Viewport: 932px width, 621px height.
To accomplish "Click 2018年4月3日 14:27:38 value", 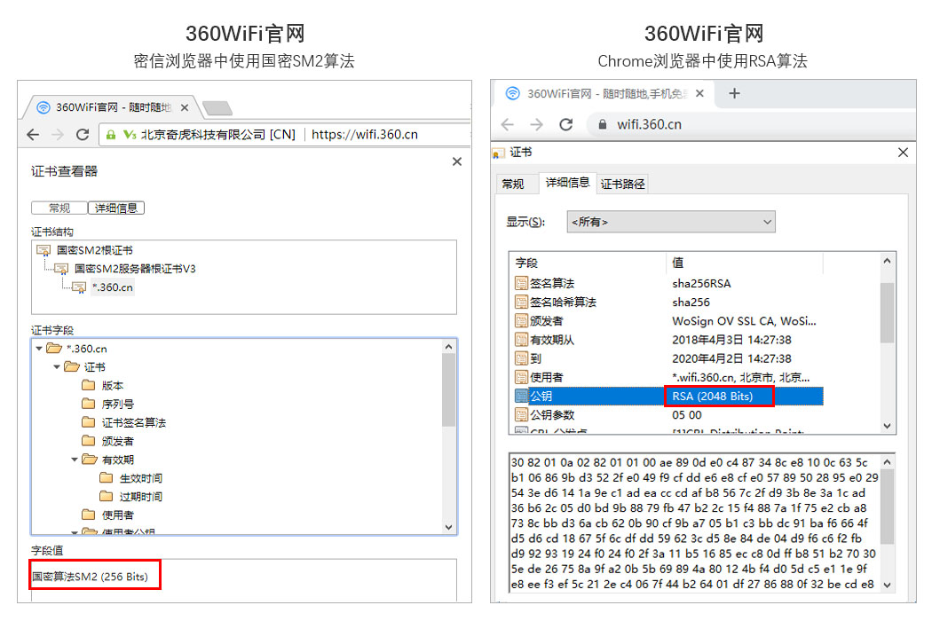I will pos(731,340).
